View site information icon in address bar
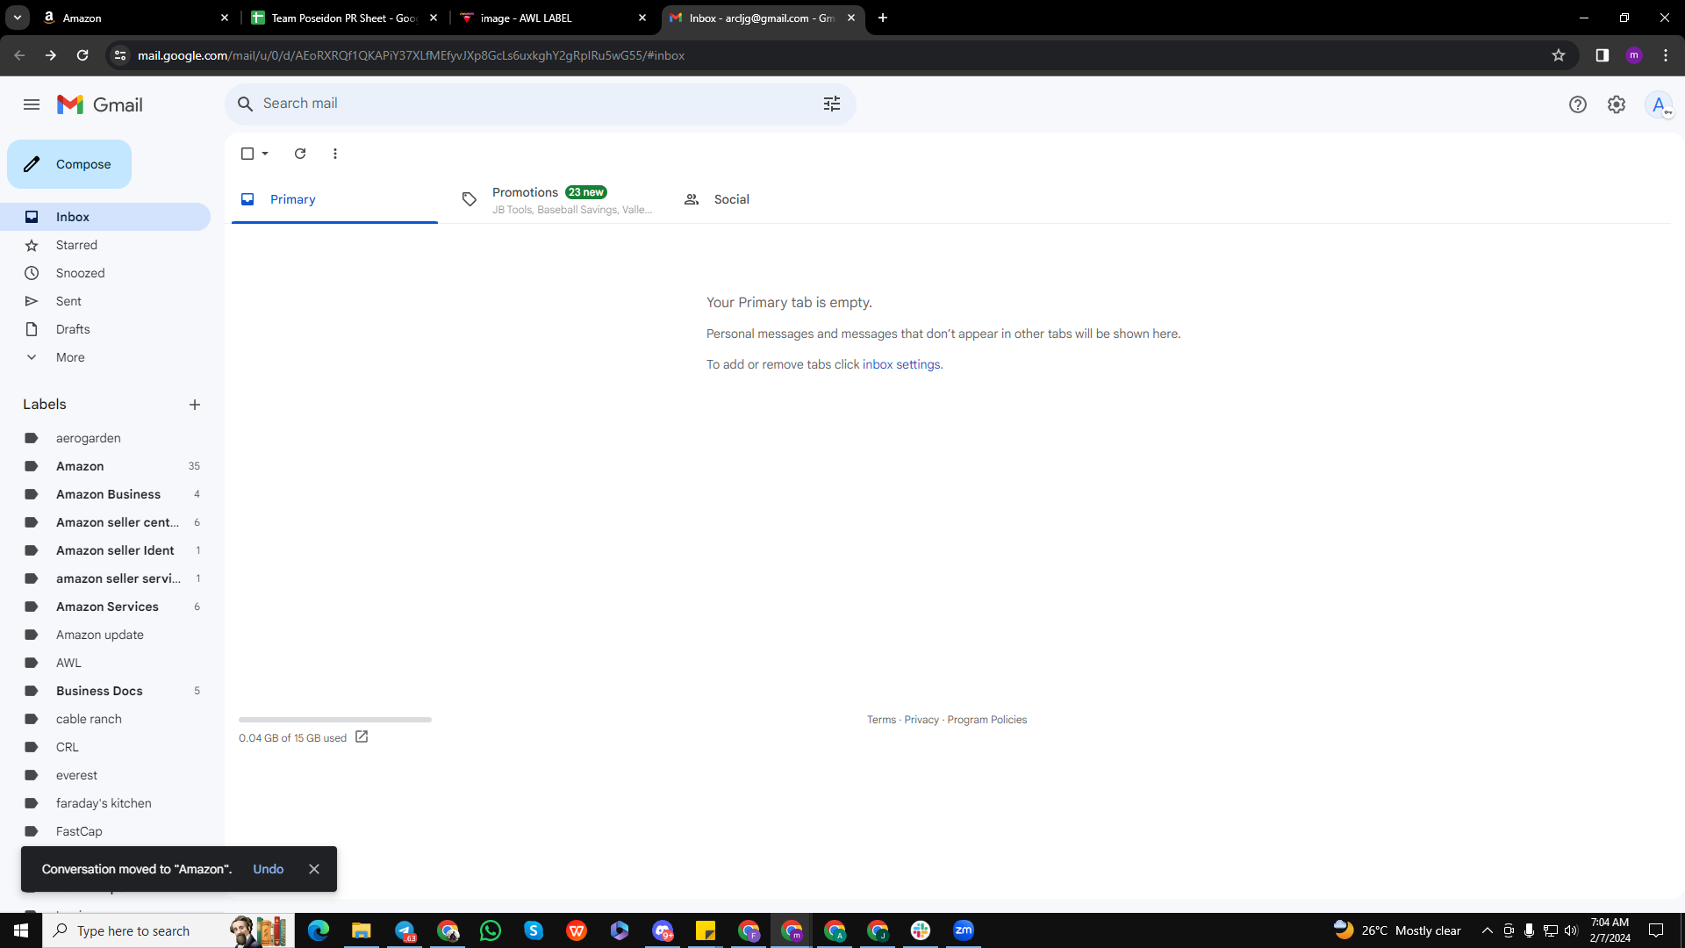 click(x=120, y=55)
